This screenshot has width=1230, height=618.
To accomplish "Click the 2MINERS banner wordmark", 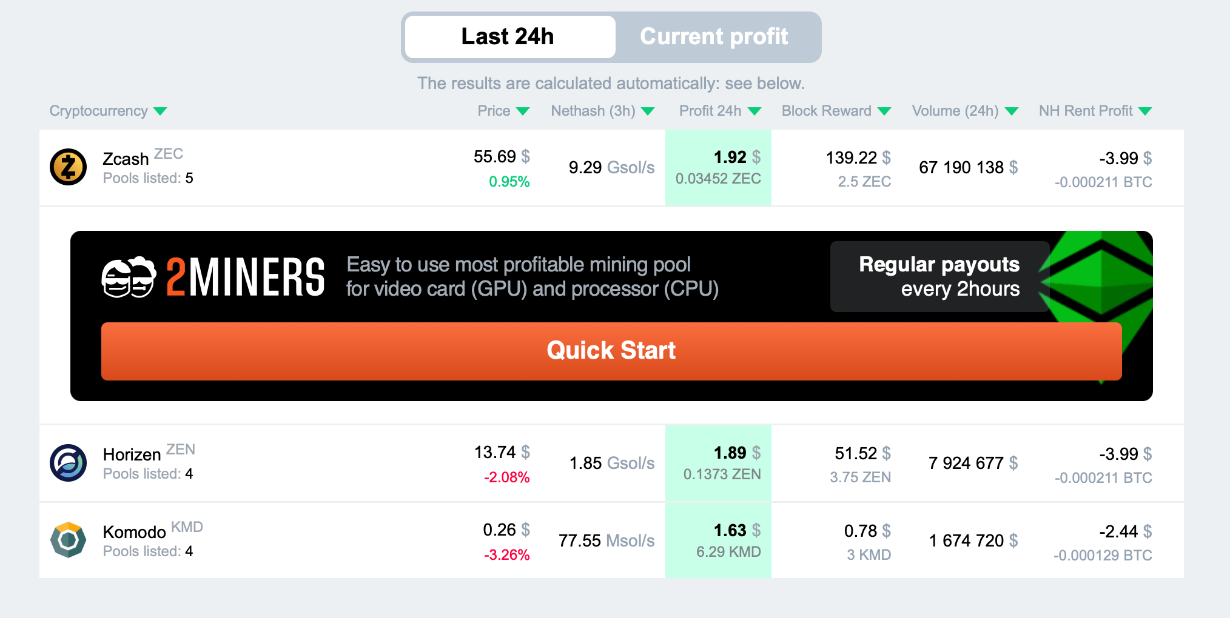I will coord(245,277).
